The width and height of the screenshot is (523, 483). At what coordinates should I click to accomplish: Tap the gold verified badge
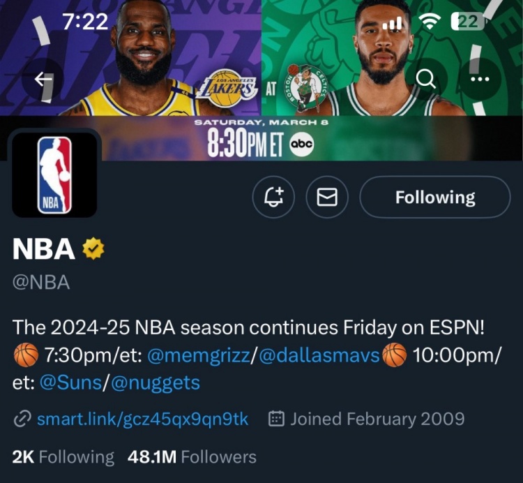(93, 249)
